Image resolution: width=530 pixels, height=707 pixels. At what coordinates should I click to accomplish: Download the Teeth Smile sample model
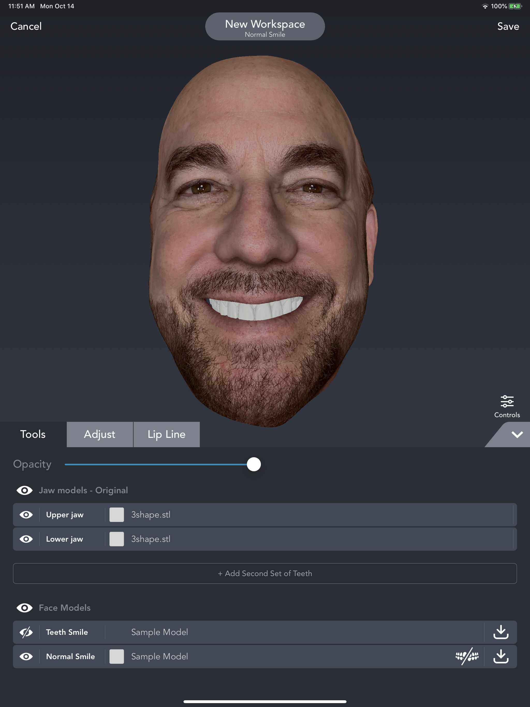click(500, 632)
